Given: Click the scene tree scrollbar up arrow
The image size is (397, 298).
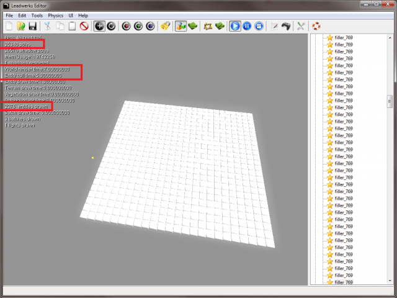Looking at the screenshot, I should [390, 37].
